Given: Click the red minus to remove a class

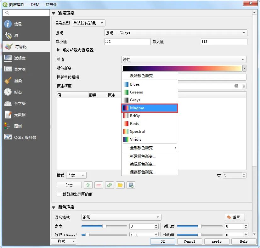Looking at the screenshot, I should pos(99,185).
